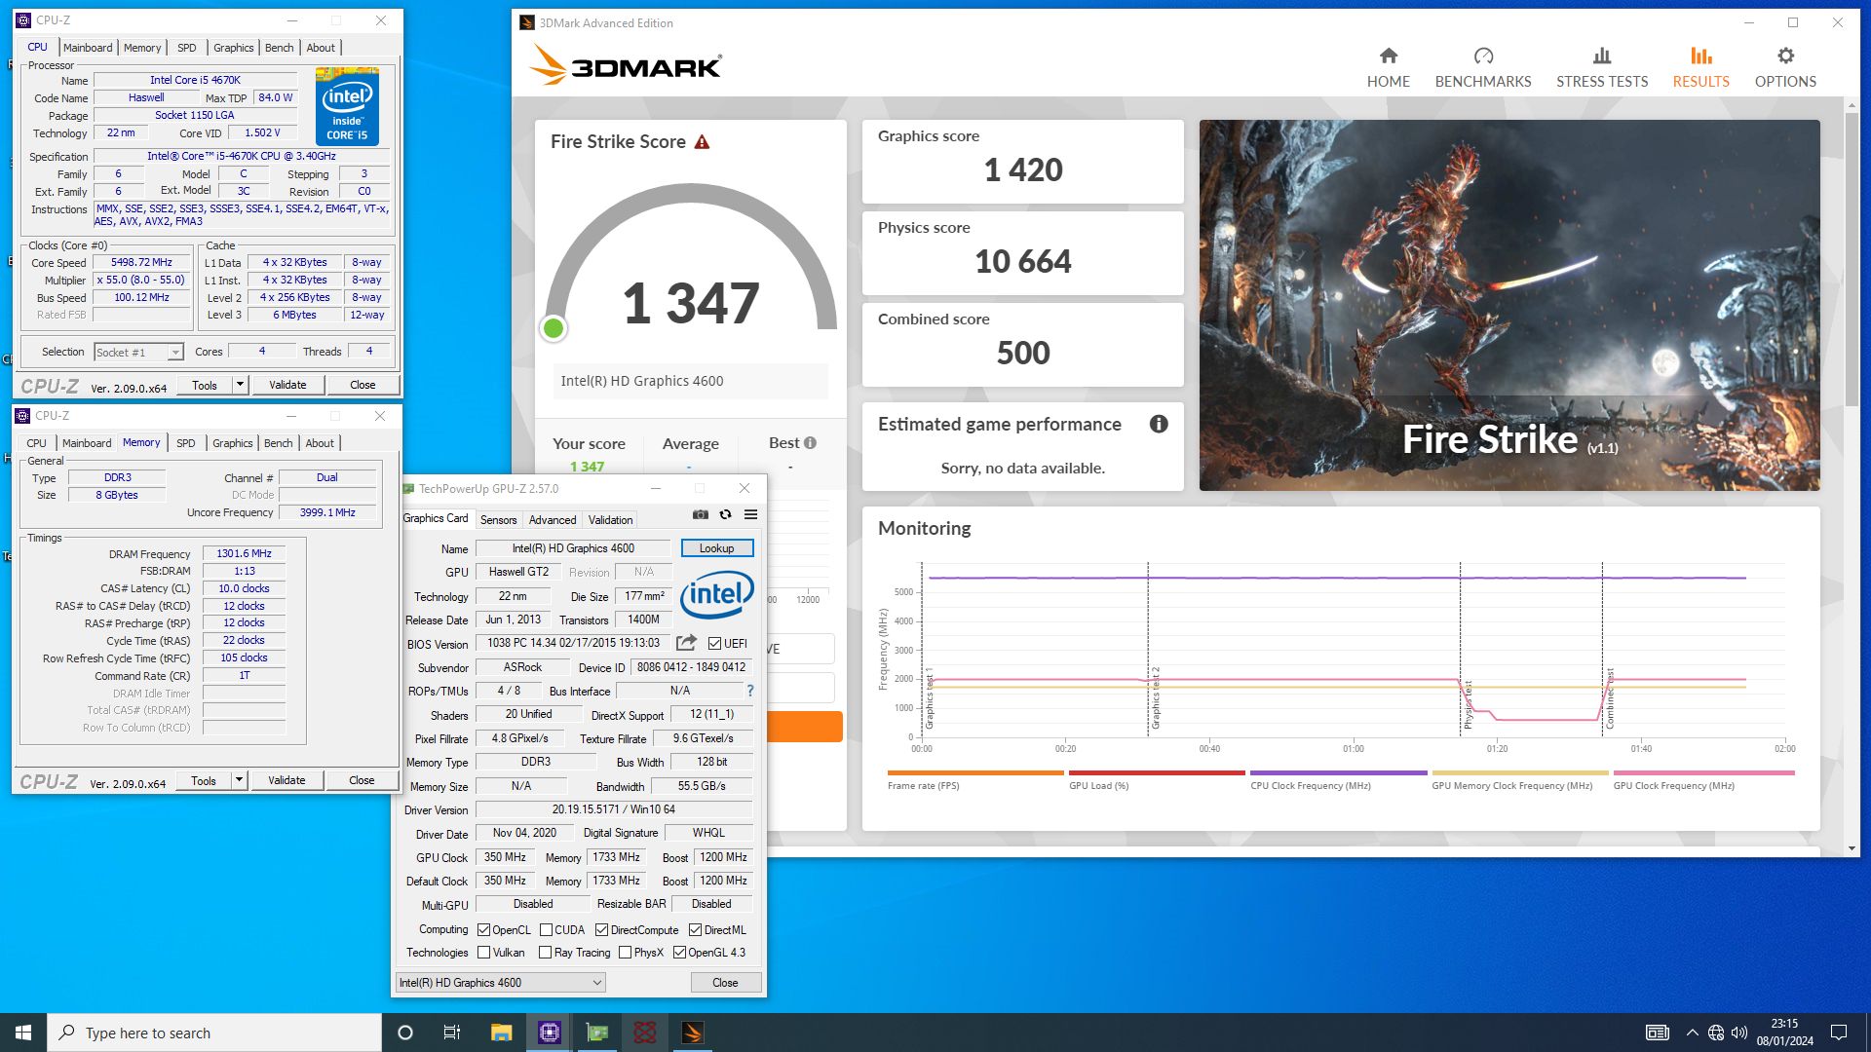Open the Graphics tab in the CPU-Z Memory window
This screenshot has height=1052, width=1871.
pyautogui.click(x=232, y=443)
